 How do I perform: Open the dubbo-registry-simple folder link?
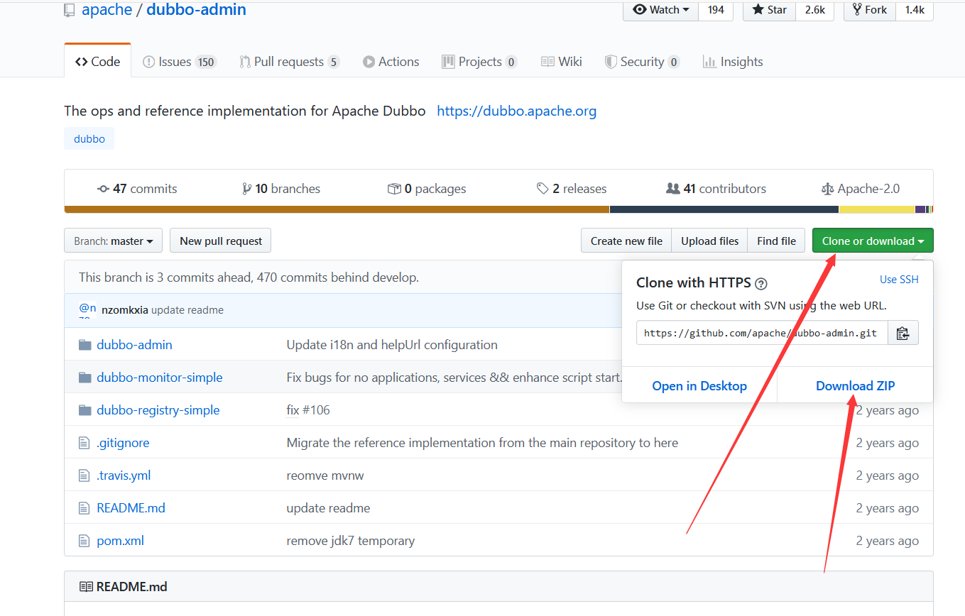(158, 410)
